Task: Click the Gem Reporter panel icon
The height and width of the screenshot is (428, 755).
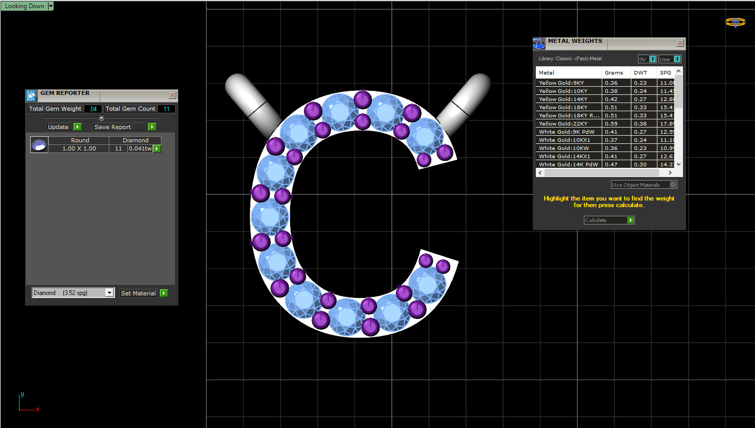Action: (32, 95)
